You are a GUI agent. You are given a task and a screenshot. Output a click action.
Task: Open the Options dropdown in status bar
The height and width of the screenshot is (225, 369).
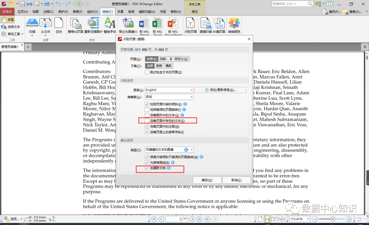(x=13, y=219)
